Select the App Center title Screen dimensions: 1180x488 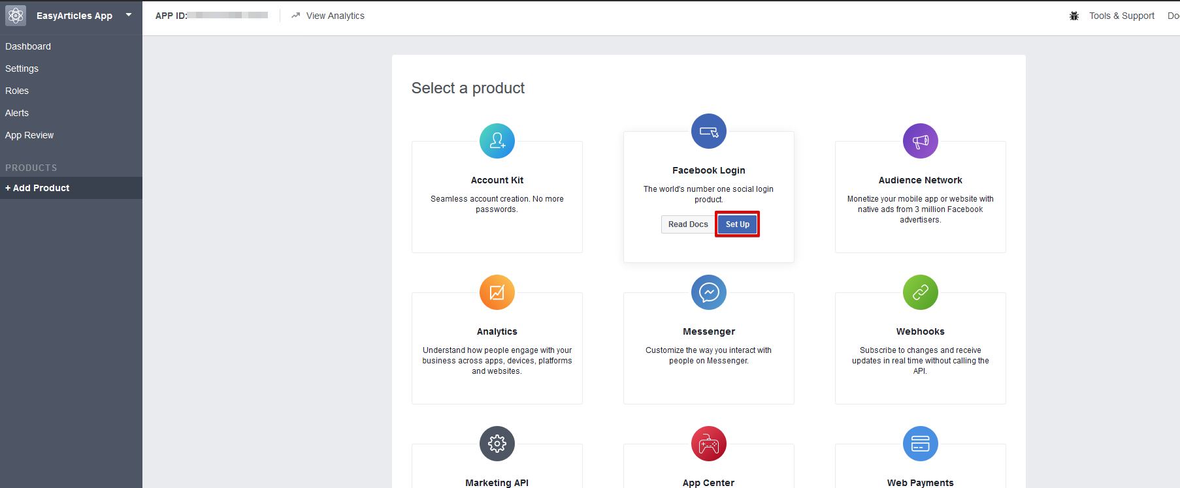tap(709, 483)
